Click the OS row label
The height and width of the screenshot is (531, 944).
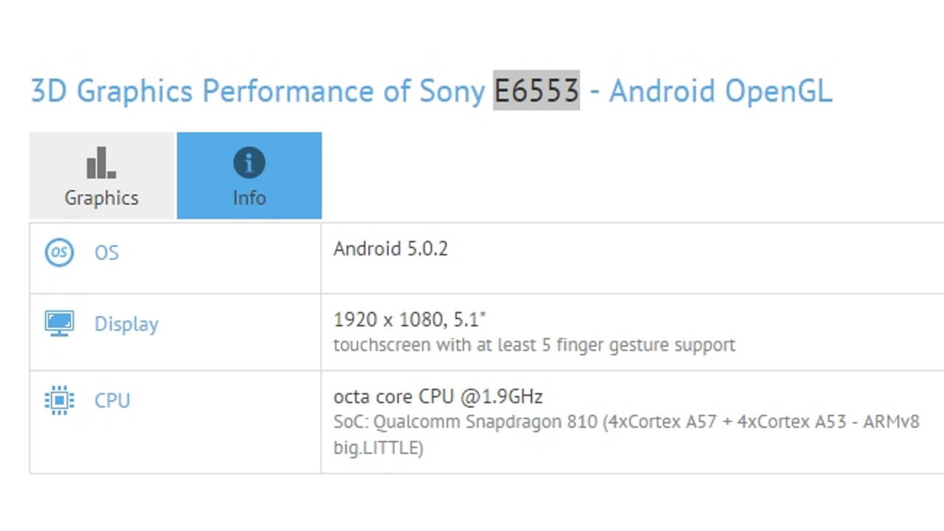(106, 253)
